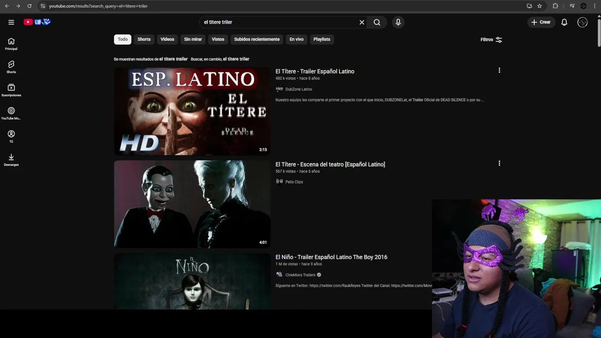The image size is (601, 338).
Task: Select Subidos recientemente filter chip
Action: coord(257,39)
